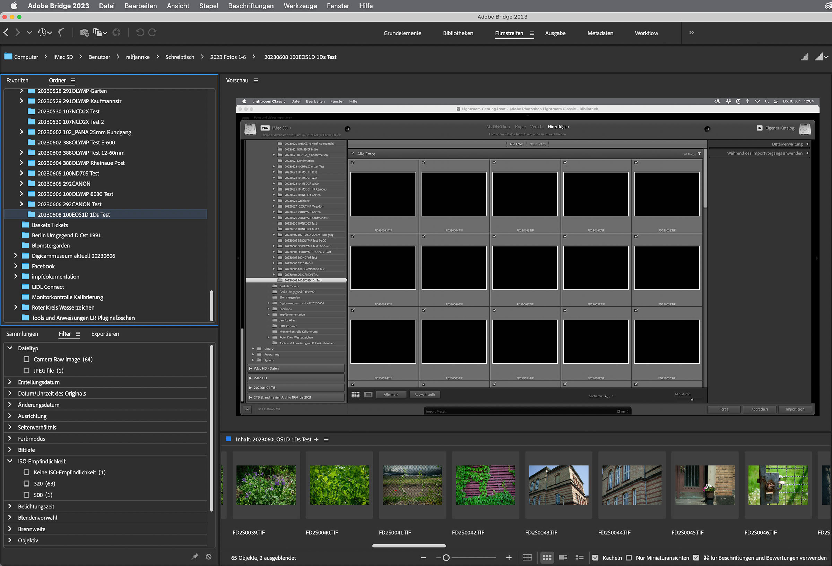Toggle the ⌘ für Beschriftungen checkbox

point(696,558)
